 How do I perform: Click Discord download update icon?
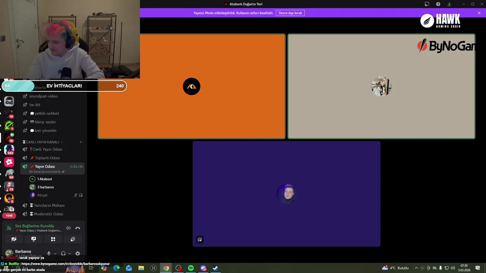pyautogui.click(x=449, y=4)
